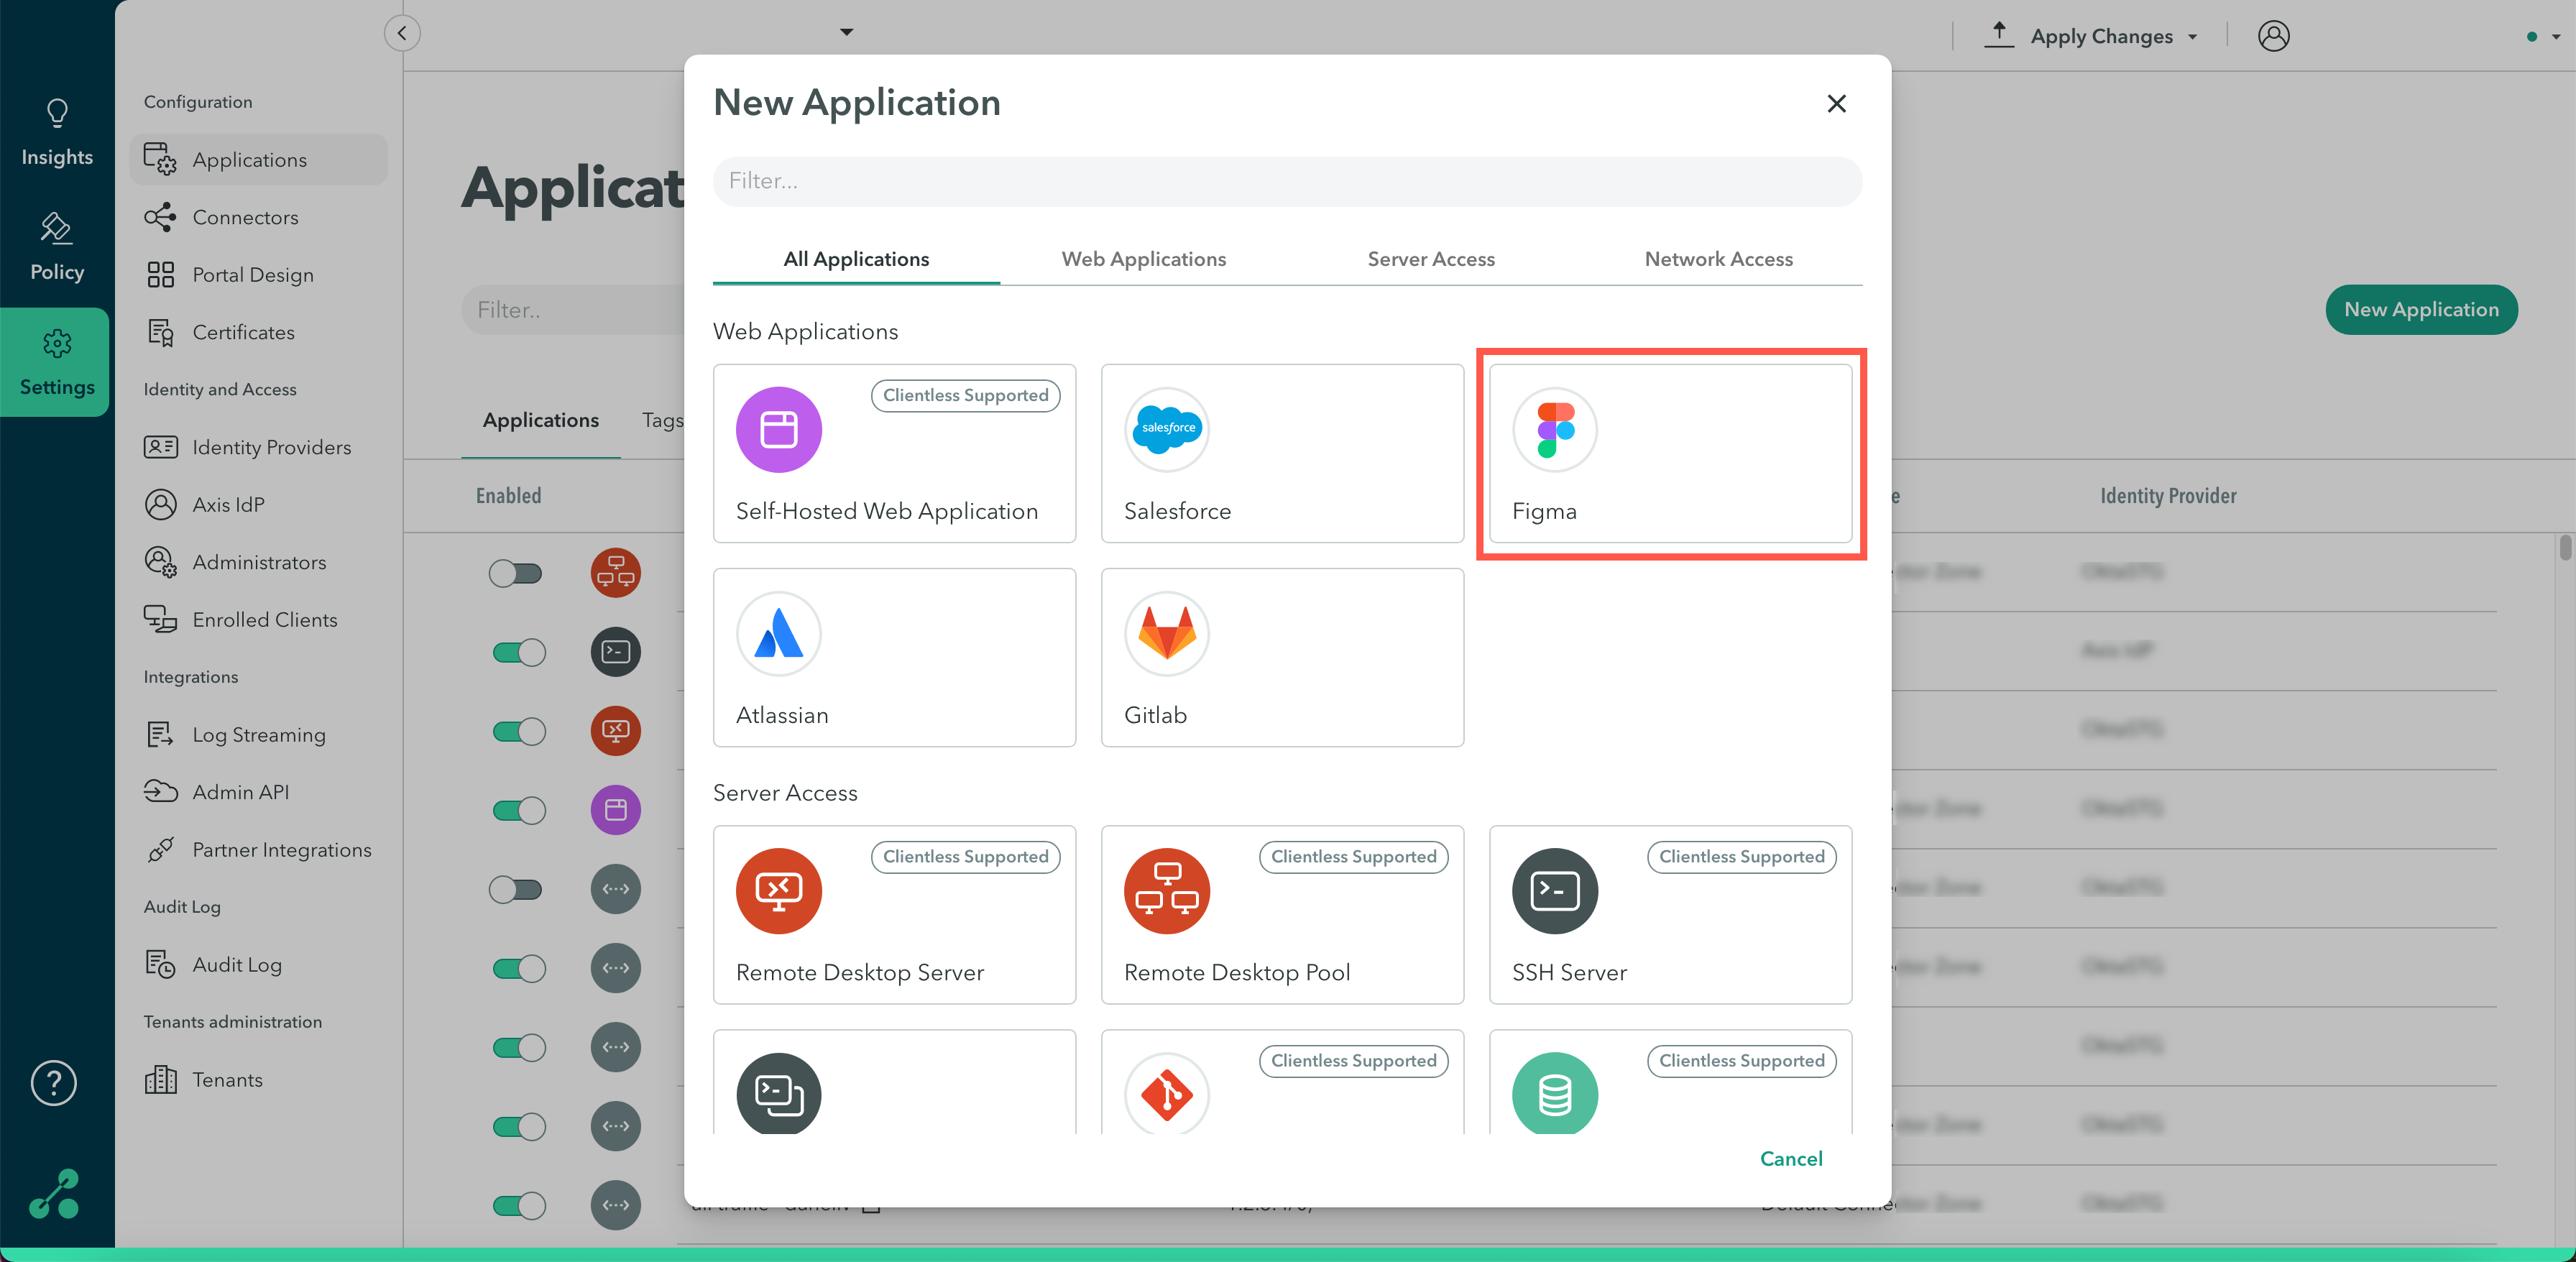Disable the second application's enabled switch
Screen dimensions: 2576x1262
tap(518, 652)
